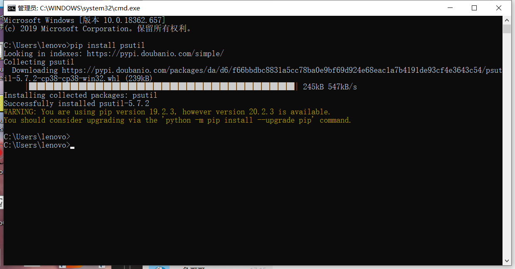
Task: Click the Microsoft Windows version line
Action: click(x=85, y=20)
